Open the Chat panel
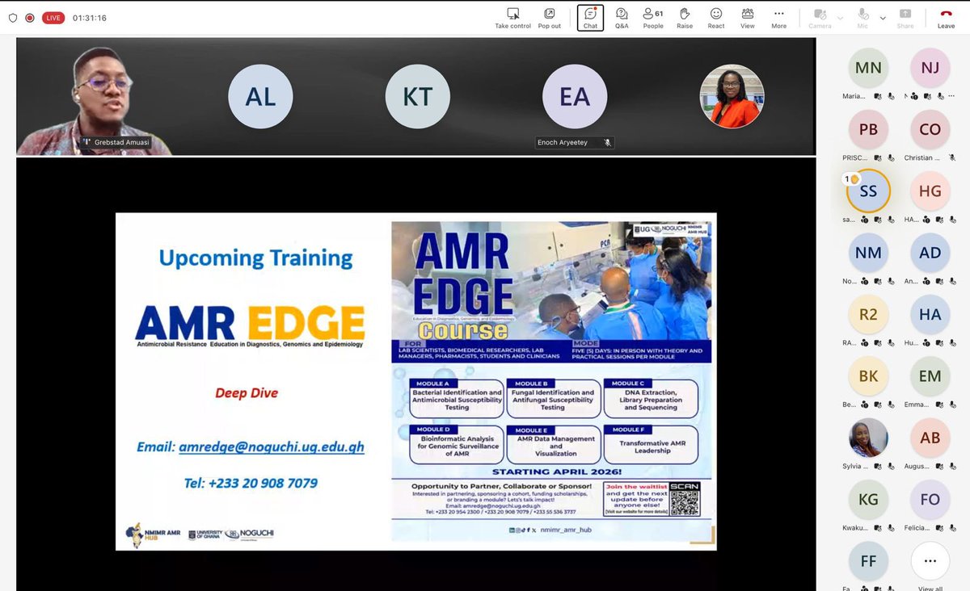 point(590,18)
